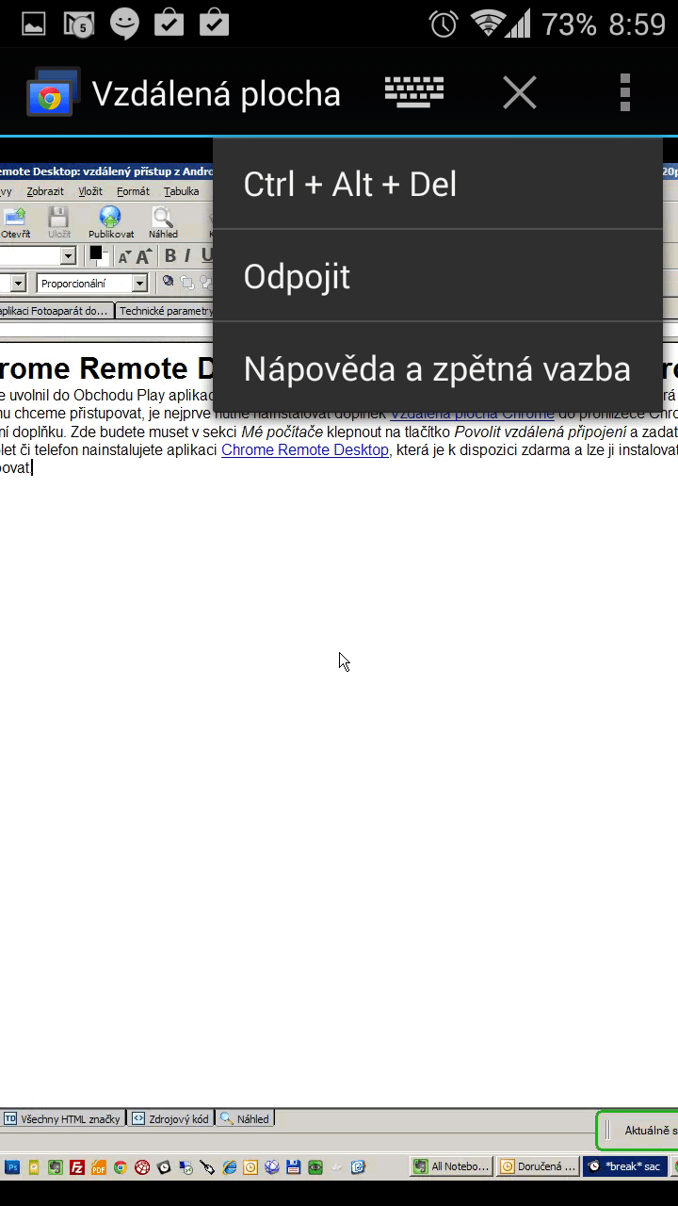
Task: Expand the font name dropdown arrow
Action: pos(68,255)
